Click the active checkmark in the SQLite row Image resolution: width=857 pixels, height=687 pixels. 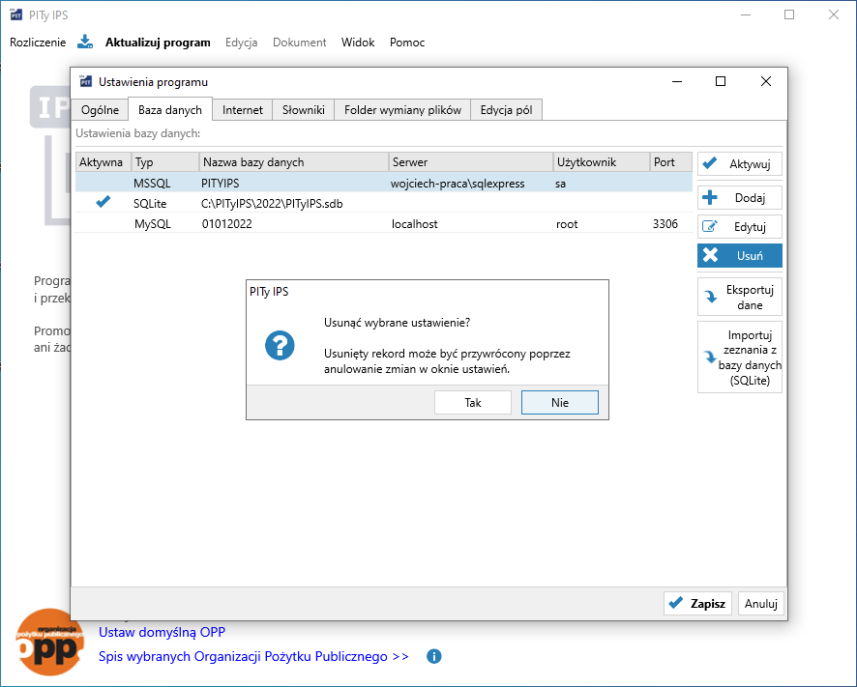(x=103, y=203)
